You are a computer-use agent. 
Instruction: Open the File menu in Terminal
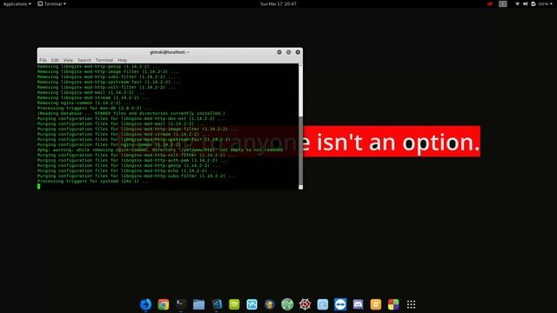43,60
